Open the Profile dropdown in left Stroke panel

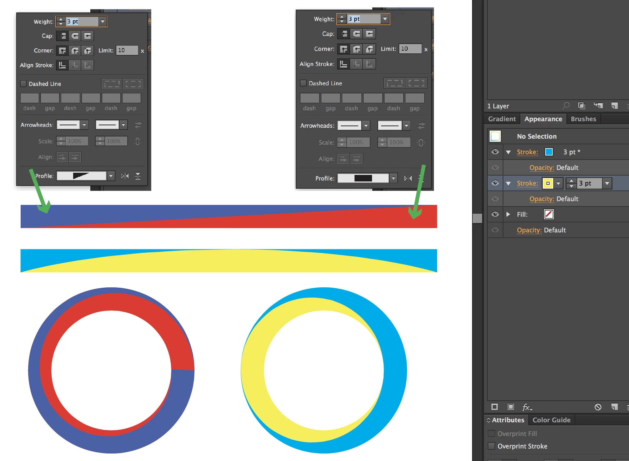click(x=111, y=176)
